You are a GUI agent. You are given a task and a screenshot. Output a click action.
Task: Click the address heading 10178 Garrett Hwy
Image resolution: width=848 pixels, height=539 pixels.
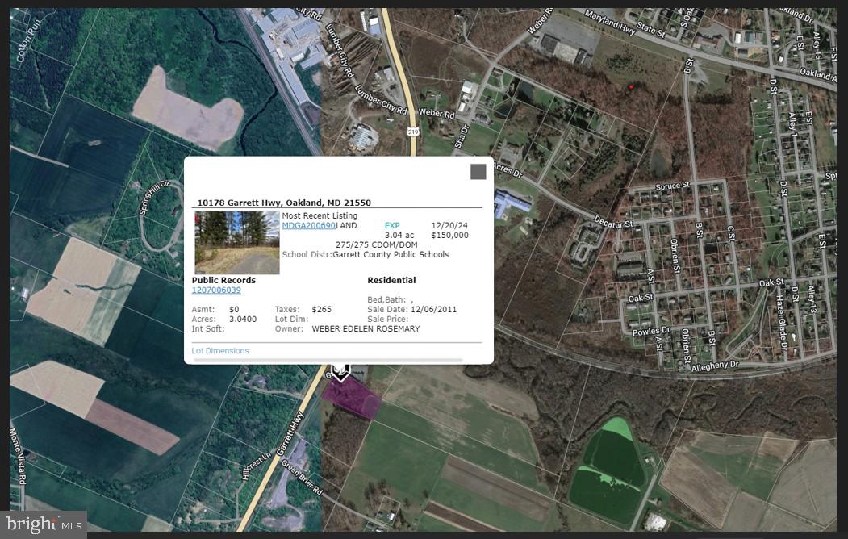pos(284,203)
